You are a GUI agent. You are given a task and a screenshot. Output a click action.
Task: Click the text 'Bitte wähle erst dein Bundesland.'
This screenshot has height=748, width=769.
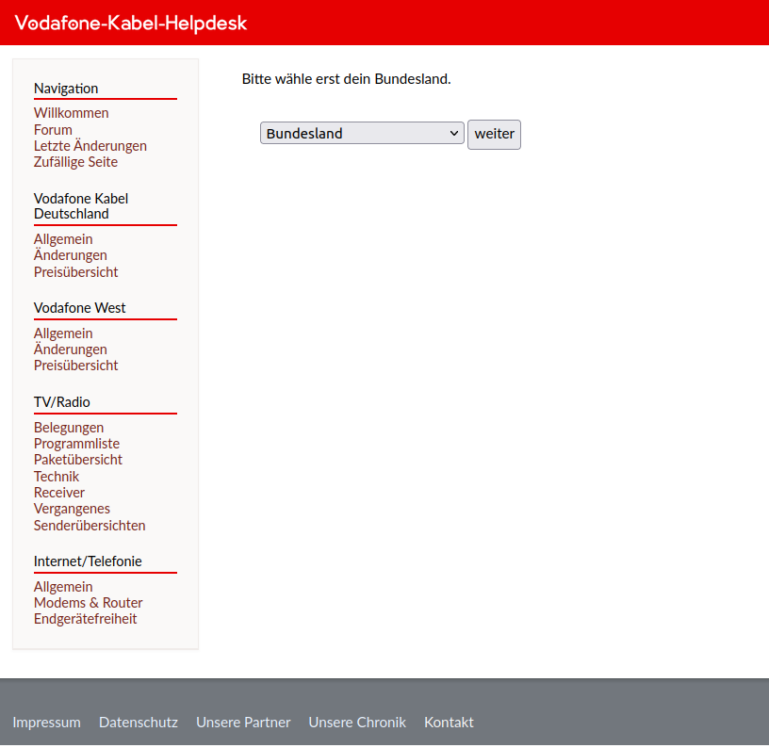pyautogui.click(x=346, y=79)
